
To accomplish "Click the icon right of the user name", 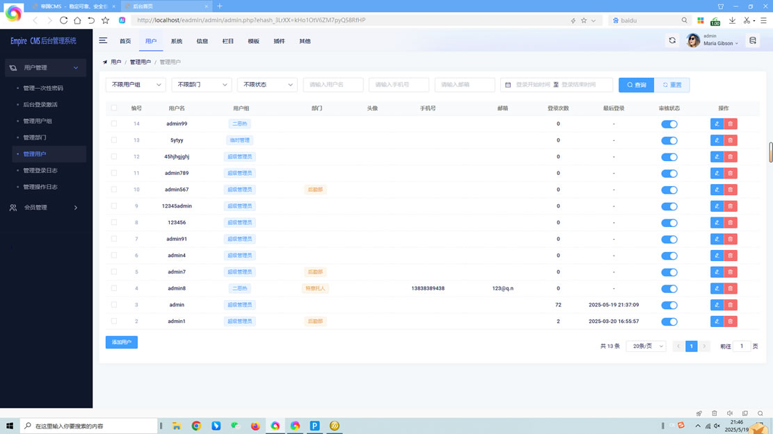I will pyautogui.click(x=752, y=41).
